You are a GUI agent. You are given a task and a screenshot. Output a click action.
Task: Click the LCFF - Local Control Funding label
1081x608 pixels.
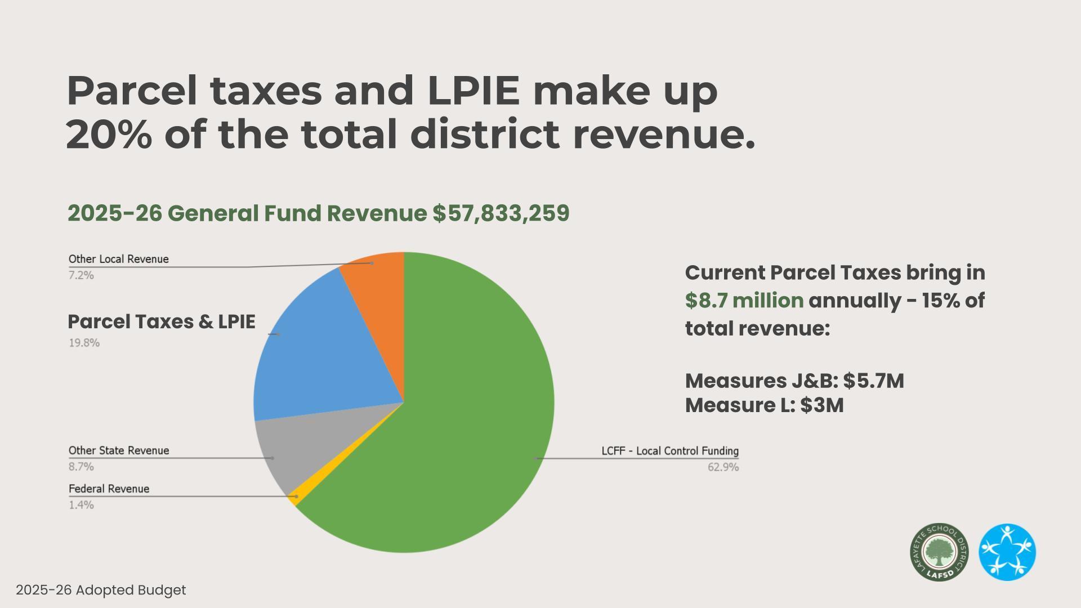click(669, 451)
